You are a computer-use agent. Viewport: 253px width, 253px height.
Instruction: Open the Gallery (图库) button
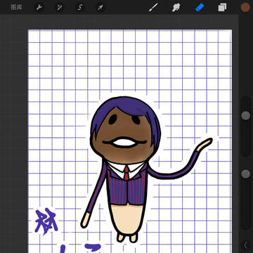(17, 7)
